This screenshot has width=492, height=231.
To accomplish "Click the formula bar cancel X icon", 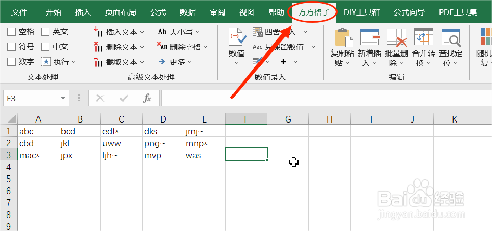I will click(100, 99).
